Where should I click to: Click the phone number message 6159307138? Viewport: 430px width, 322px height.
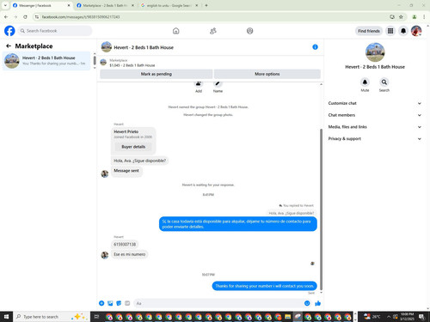(125, 244)
